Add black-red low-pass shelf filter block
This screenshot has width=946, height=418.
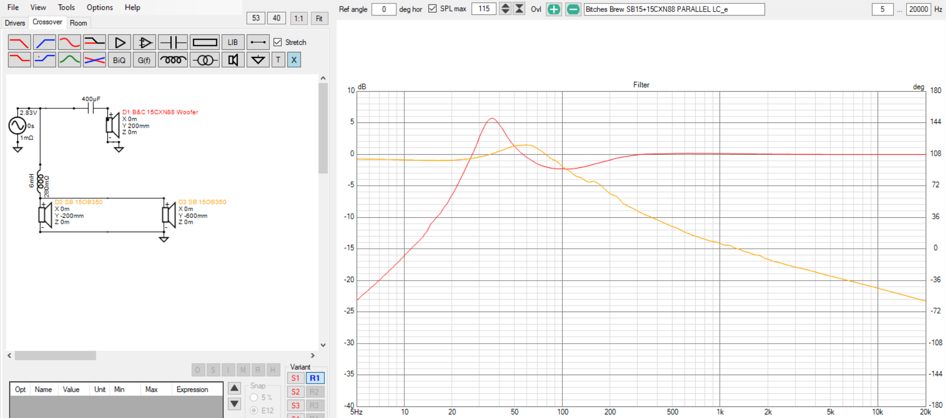point(94,42)
